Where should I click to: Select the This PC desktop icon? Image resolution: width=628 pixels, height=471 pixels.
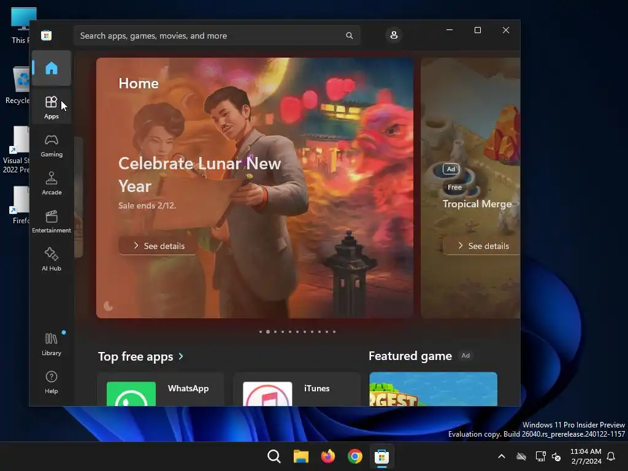point(20,26)
